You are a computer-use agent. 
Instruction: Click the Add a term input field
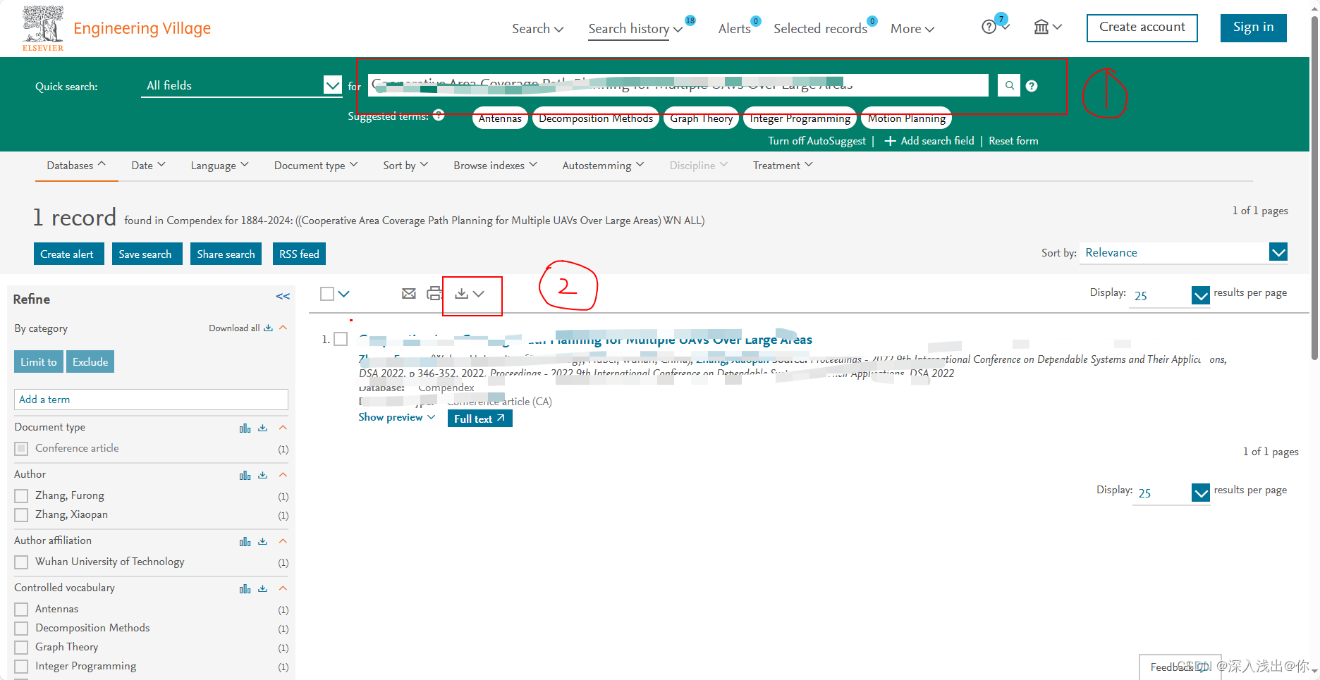(x=151, y=400)
